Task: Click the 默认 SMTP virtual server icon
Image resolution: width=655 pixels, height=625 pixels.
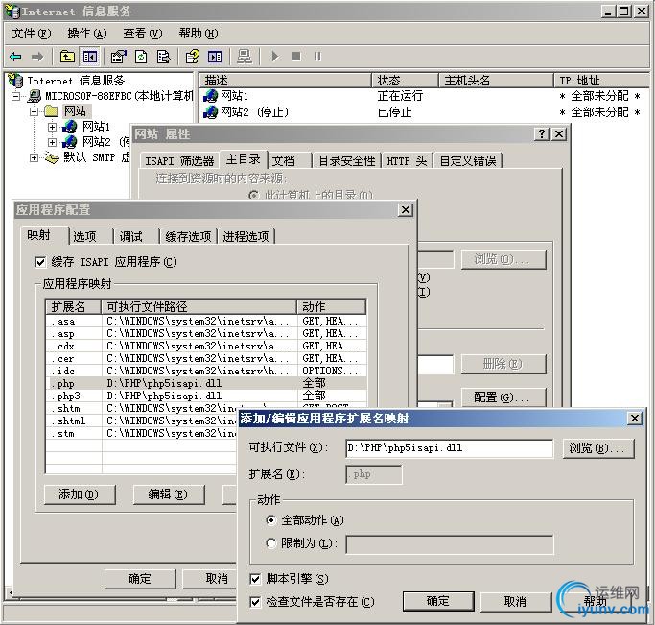Action: (x=52, y=157)
